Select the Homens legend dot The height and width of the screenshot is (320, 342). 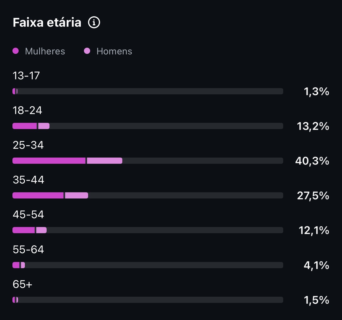coord(87,51)
